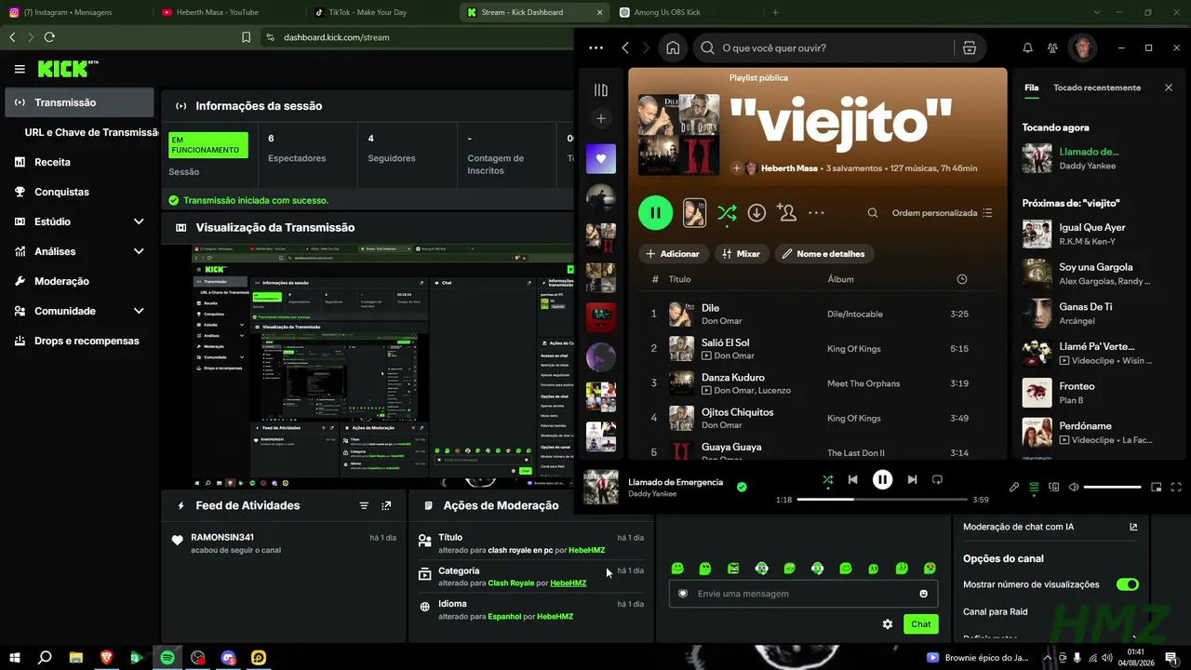
Task: Switch to the Fila tab in Spotify
Action: pyautogui.click(x=1032, y=87)
